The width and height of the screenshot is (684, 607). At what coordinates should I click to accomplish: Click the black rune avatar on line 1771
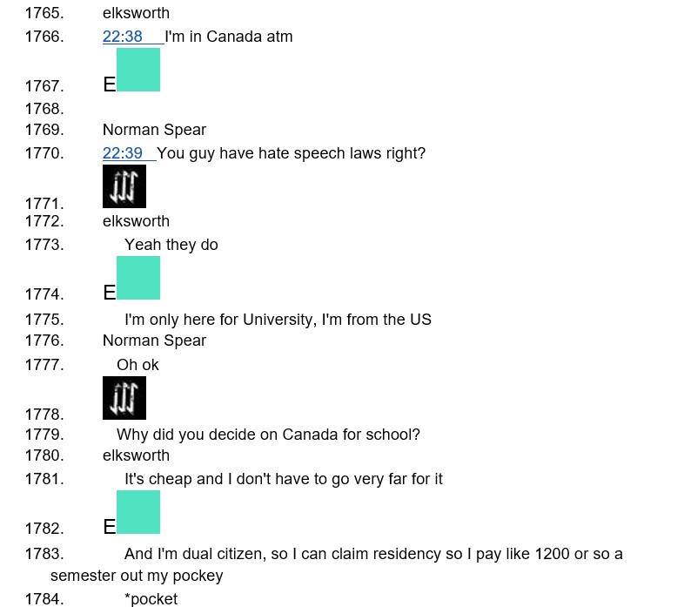click(124, 186)
